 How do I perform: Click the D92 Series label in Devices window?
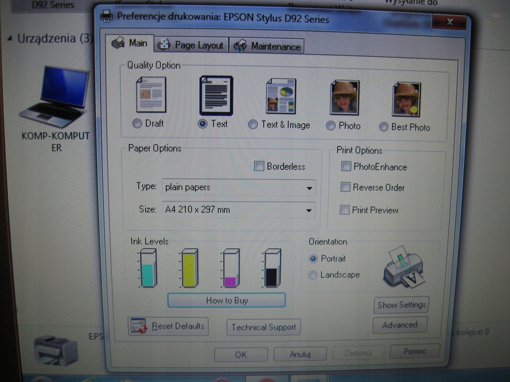[x=53, y=4]
